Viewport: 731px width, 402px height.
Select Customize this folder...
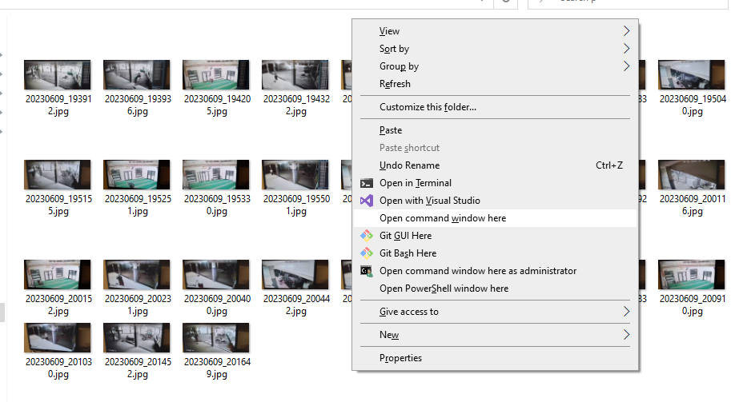tap(495, 107)
